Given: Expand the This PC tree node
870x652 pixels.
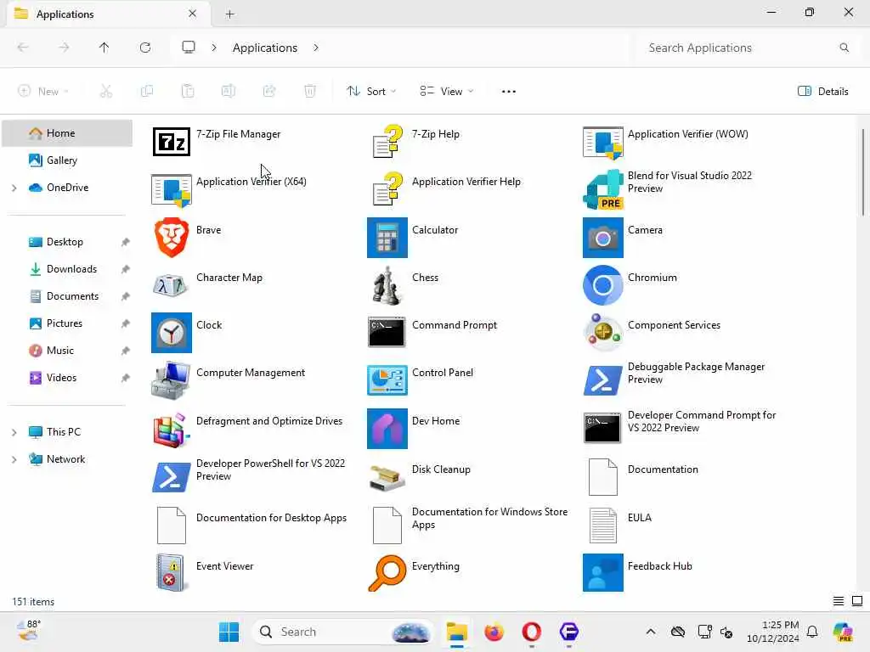Looking at the screenshot, I should (14, 432).
